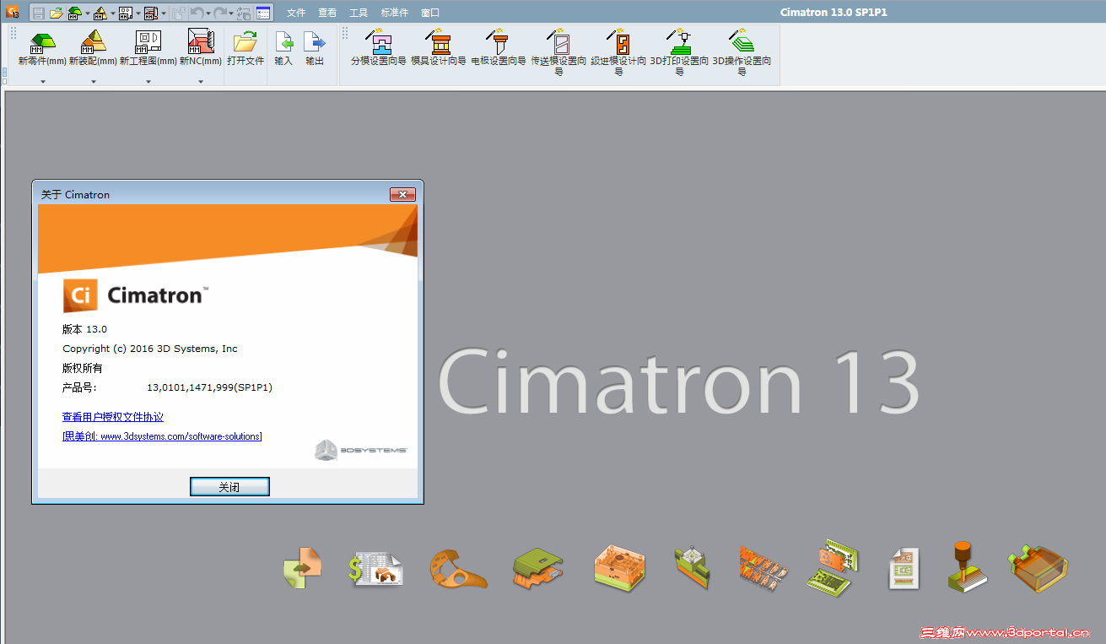Viewport: 1106px width, 644px height.
Task: Click the document-with-arrow data exchange icon at bottom
Action: 302,568
